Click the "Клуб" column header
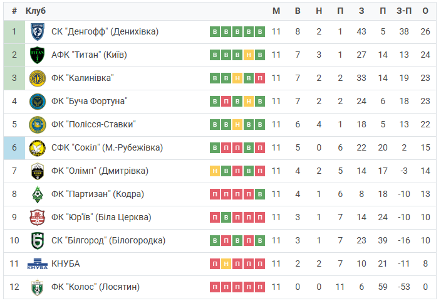 [x=36, y=11]
